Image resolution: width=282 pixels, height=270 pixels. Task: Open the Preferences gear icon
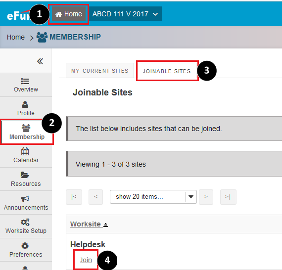pyautogui.click(x=25, y=246)
